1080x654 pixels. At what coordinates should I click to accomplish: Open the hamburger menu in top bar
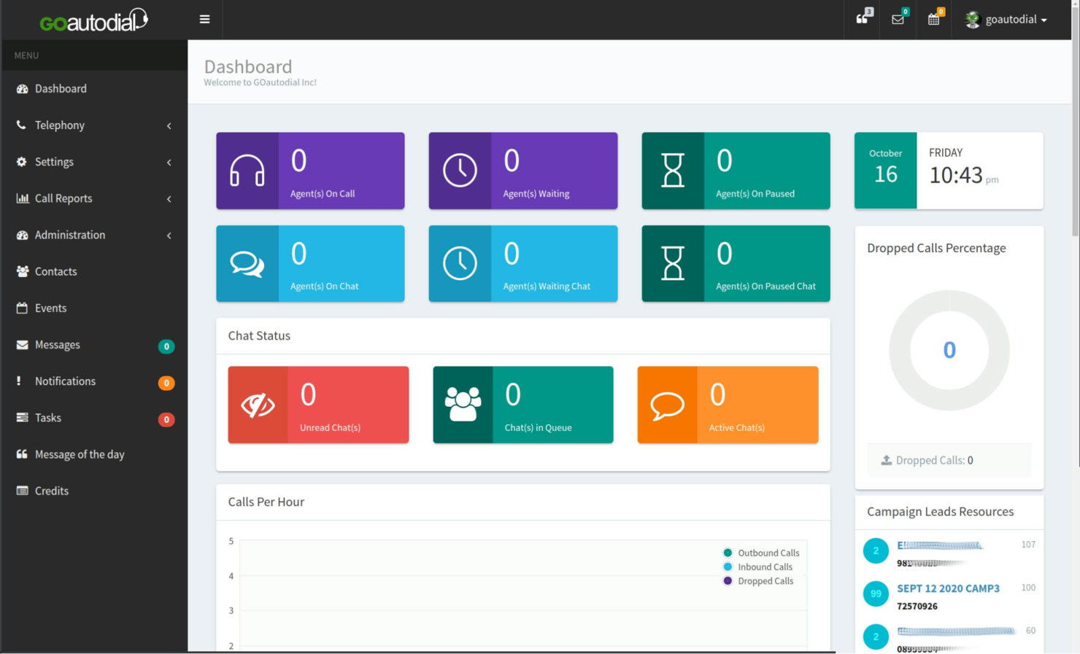(x=204, y=19)
